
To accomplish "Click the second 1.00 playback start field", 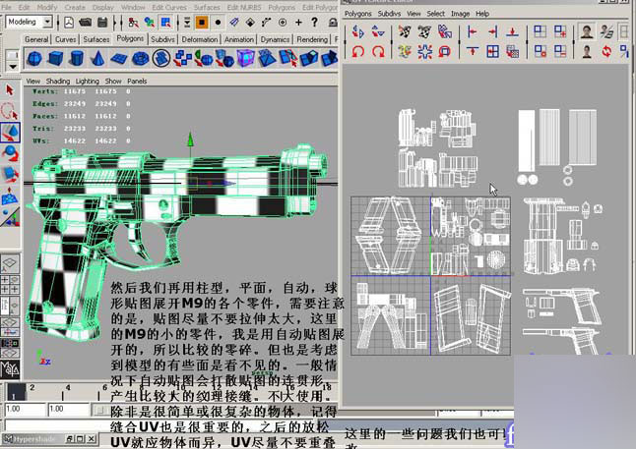I will tap(68, 409).
